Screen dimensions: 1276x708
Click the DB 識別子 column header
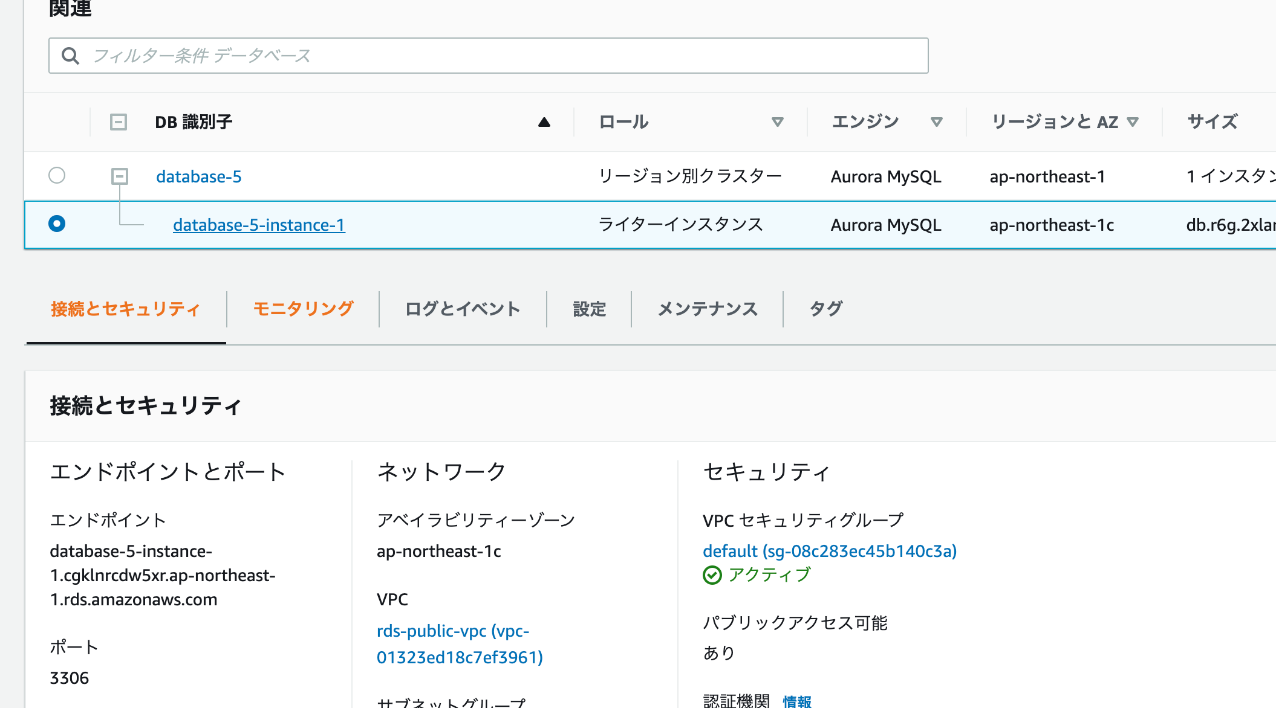(x=194, y=122)
